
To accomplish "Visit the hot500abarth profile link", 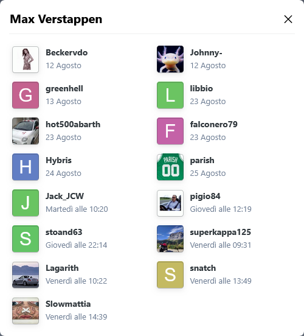I will 73,124.
